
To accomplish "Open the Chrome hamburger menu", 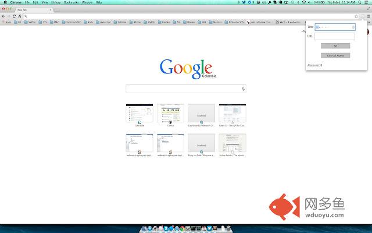I will click(x=369, y=16).
